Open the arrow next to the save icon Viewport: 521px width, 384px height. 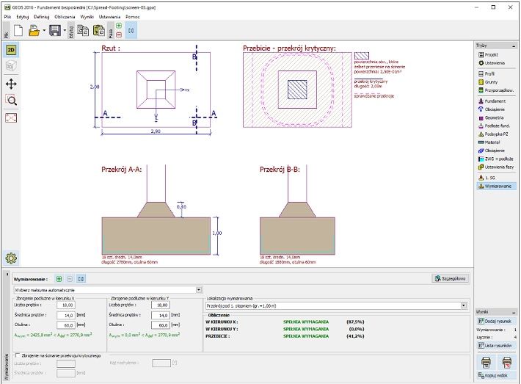(x=65, y=31)
